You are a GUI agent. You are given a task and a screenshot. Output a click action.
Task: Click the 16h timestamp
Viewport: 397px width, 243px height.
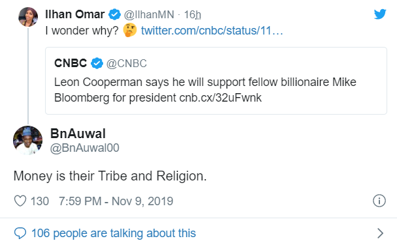point(193,14)
